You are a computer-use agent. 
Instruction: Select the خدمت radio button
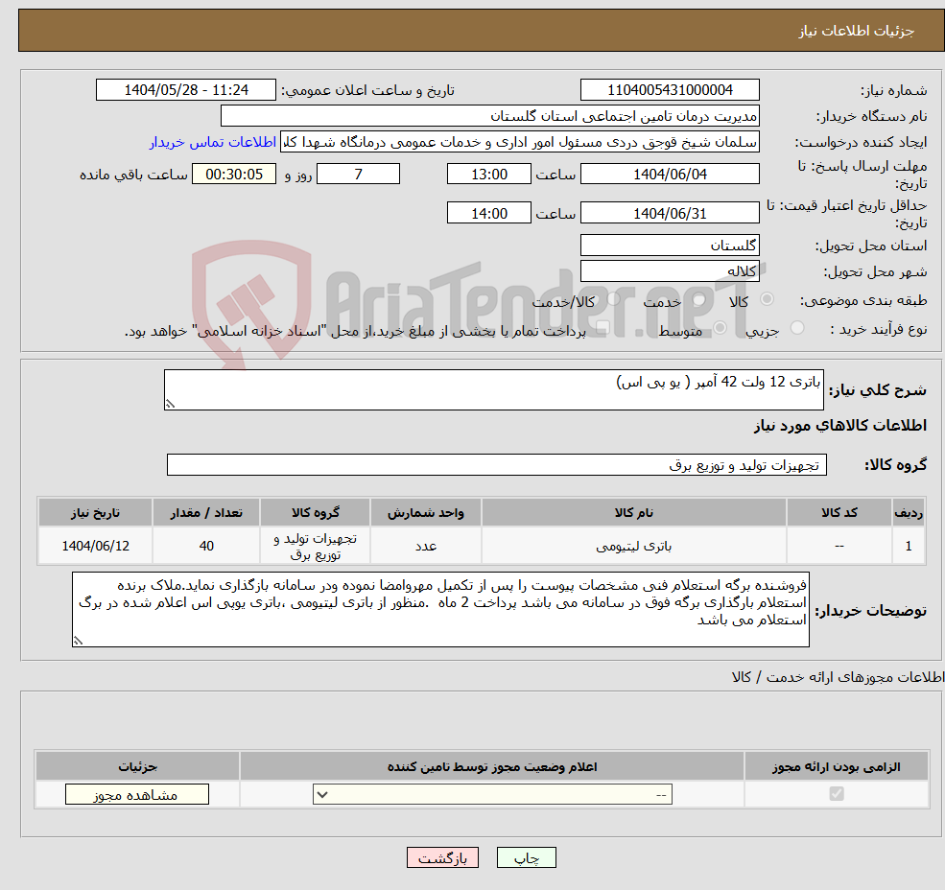click(x=699, y=297)
